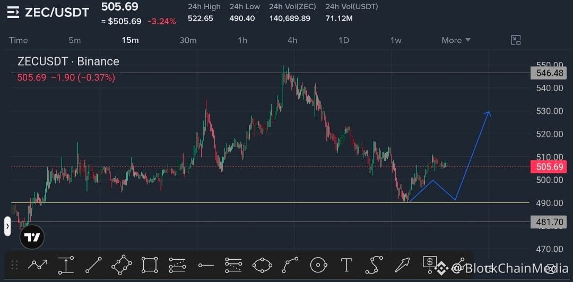Select the 1w timeframe
Screen dimensions: 573x282
click(396, 40)
